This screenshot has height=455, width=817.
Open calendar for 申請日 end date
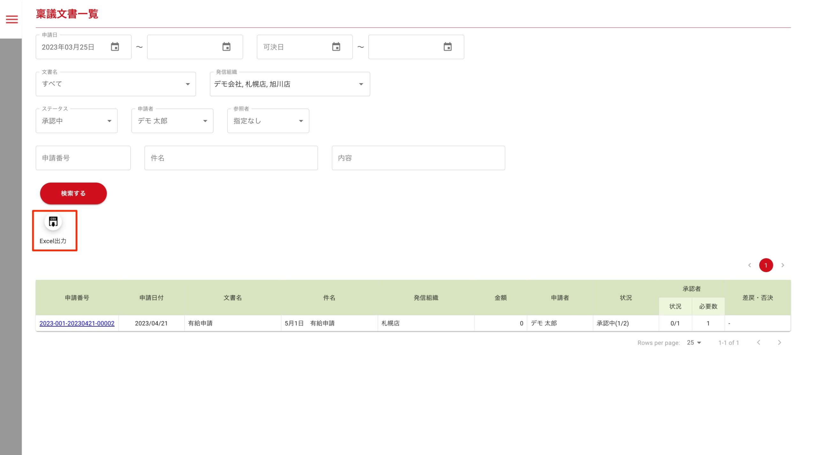(226, 47)
